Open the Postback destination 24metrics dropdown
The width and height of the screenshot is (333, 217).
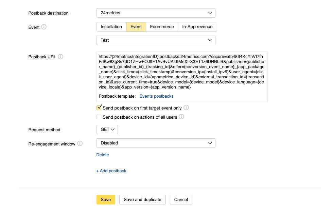[156, 13]
